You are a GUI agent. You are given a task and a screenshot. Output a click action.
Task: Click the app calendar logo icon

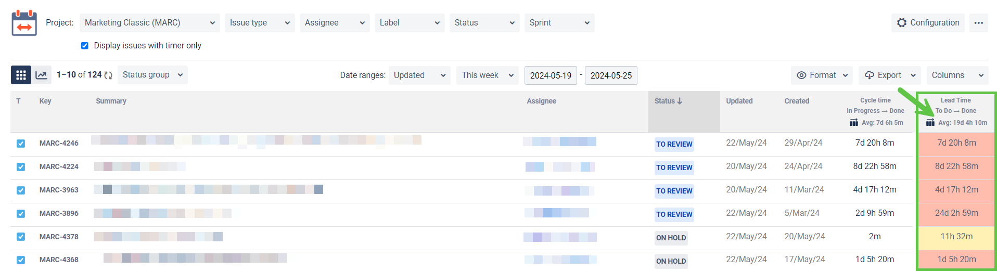coord(24,23)
